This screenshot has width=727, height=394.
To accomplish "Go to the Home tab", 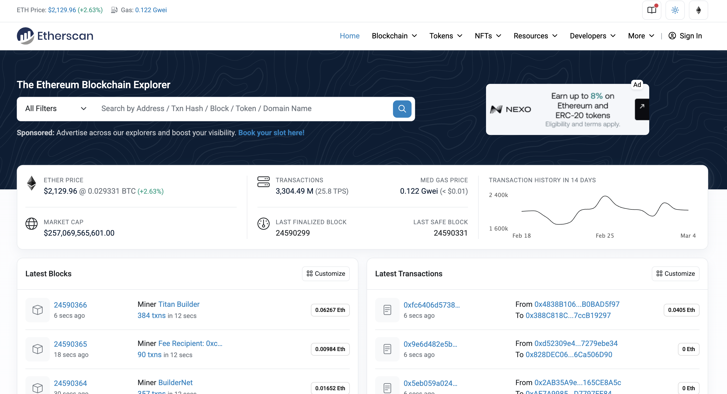I will coord(349,36).
